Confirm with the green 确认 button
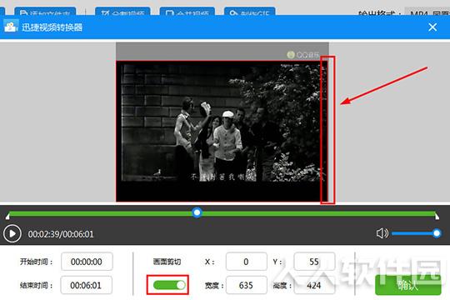 click(x=408, y=285)
